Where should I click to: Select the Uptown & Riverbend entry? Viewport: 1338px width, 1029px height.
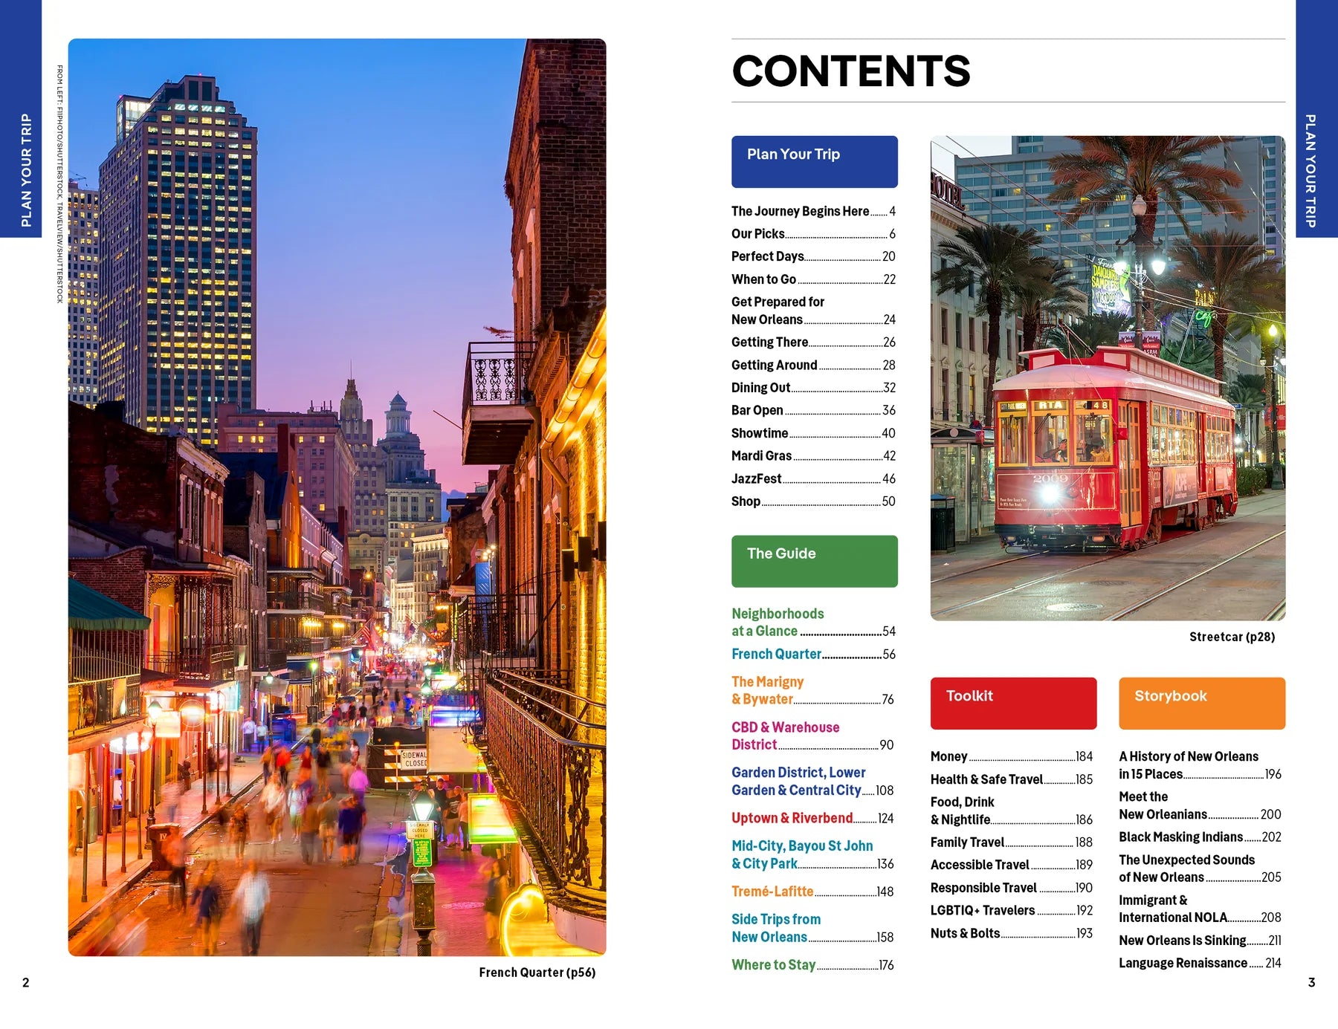tap(792, 817)
